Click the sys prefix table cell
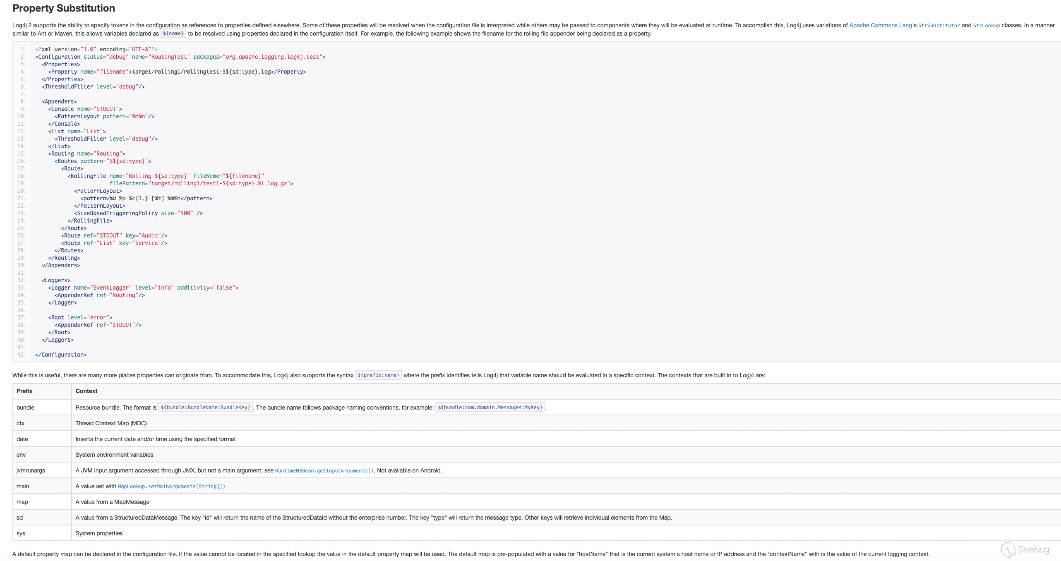1061x561 pixels. [21, 533]
